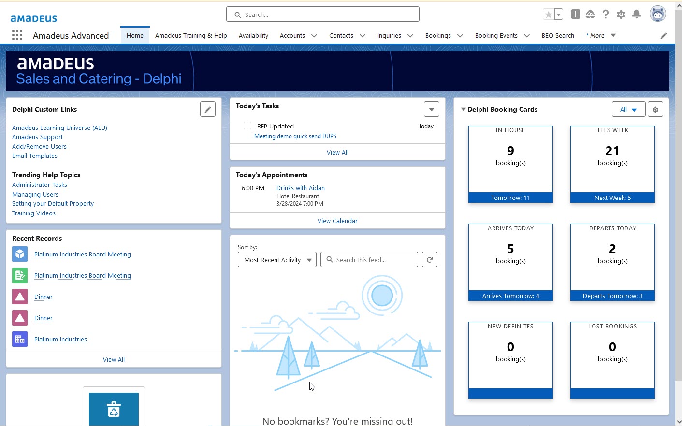Open the Amadeus Support link
The height and width of the screenshot is (426, 682).
(x=37, y=137)
